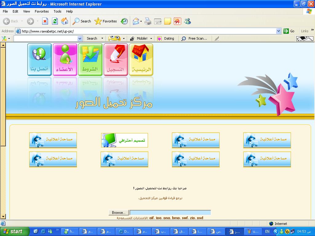Click the vertical scrollbar down arrow
This screenshot has width=315, height=236.
(x=3, y=217)
